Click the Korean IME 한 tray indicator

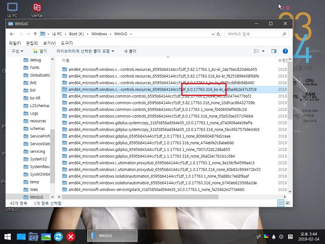[290, 236]
